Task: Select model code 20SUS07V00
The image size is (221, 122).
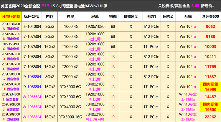Action: (x=11, y=34)
